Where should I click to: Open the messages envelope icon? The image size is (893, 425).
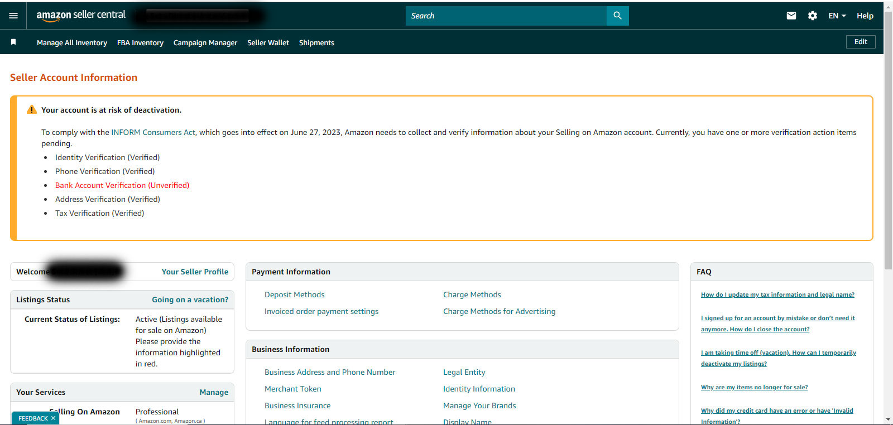[x=791, y=16]
